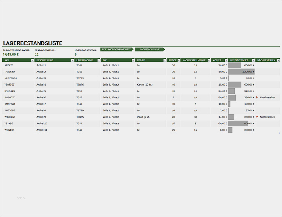Open the Lagerfachnr. column filter dropdown
The width and height of the screenshot is (282, 217).
(x=99, y=61)
